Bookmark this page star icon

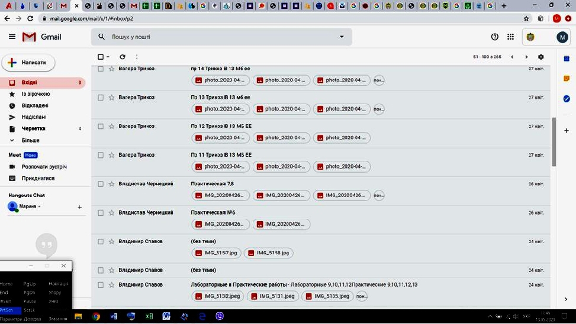[526, 18]
